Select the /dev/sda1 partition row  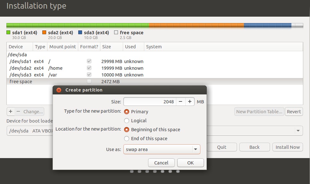point(155,61)
